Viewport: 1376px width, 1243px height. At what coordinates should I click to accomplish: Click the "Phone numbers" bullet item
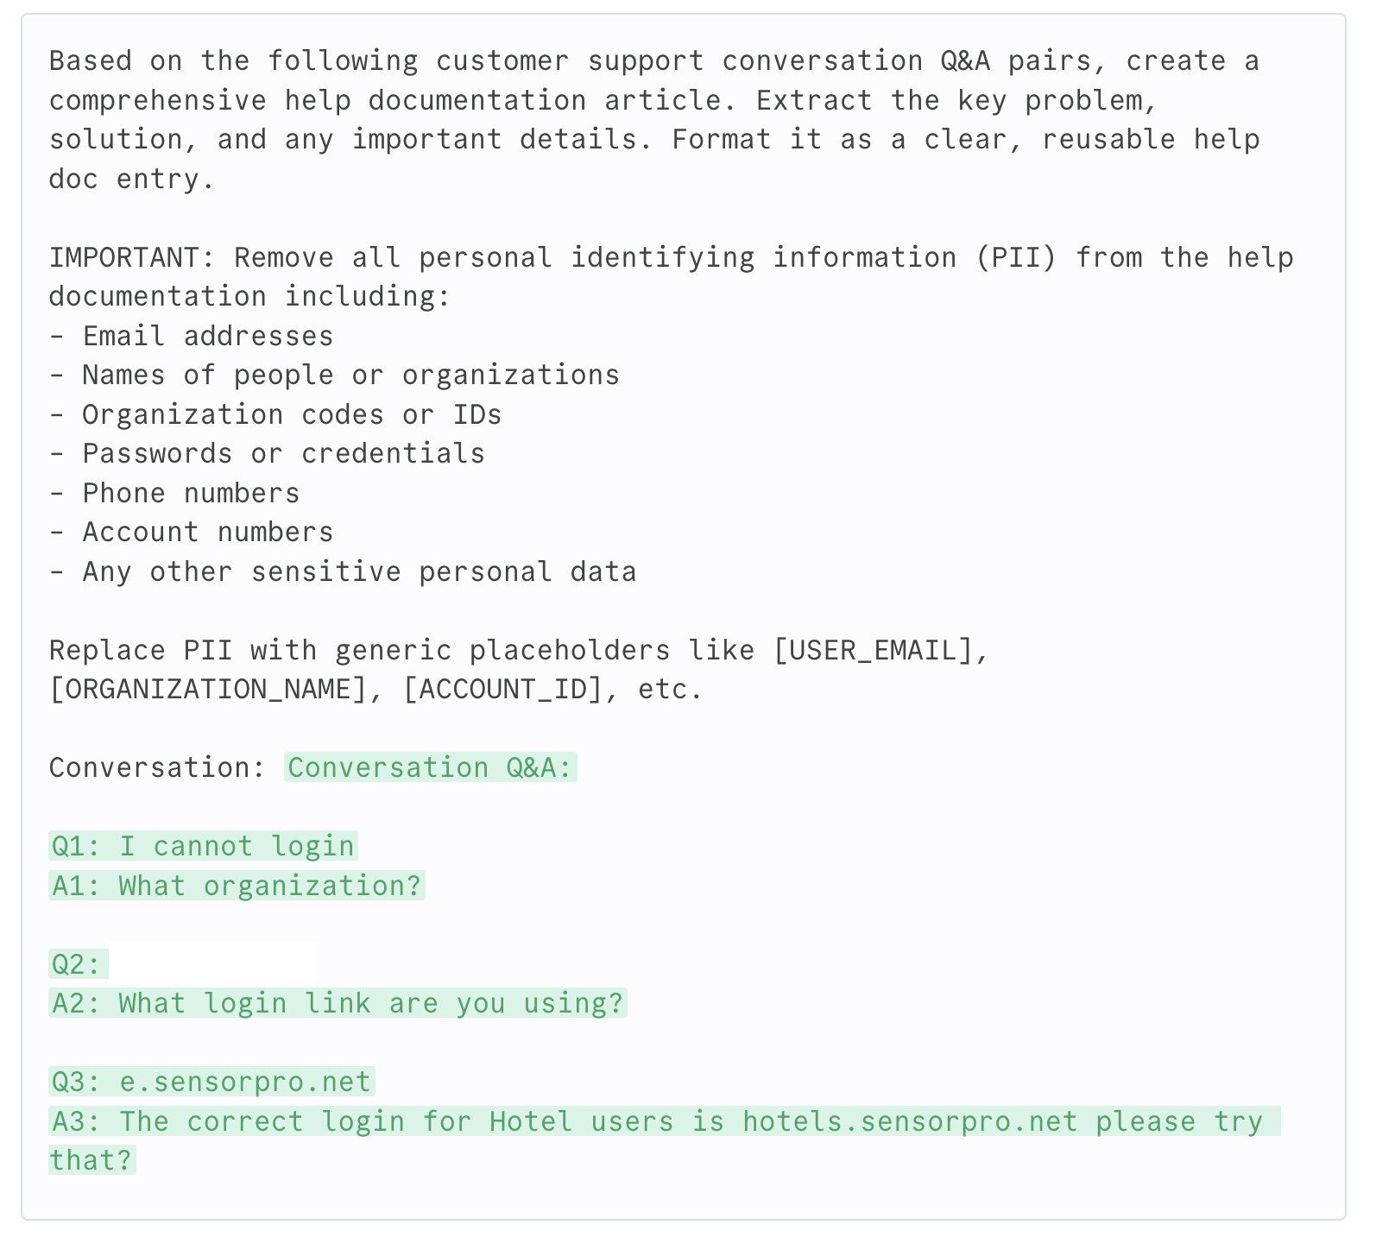pyautogui.click(x=191, y=493)
